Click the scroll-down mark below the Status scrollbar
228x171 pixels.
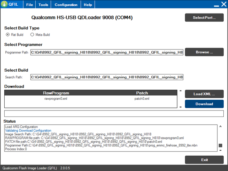point(221,150)
